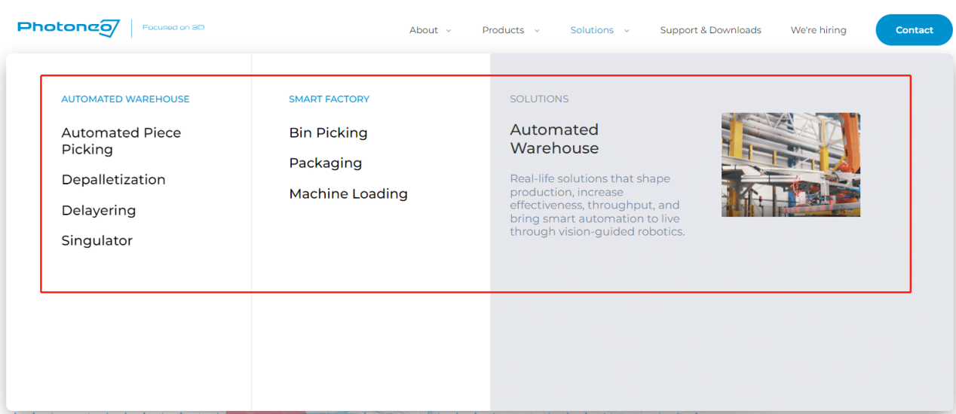The width and height of the screenshot is (956, 414).
Task: Expand the About dropdown chevron
Action: (x=449, y=31)
